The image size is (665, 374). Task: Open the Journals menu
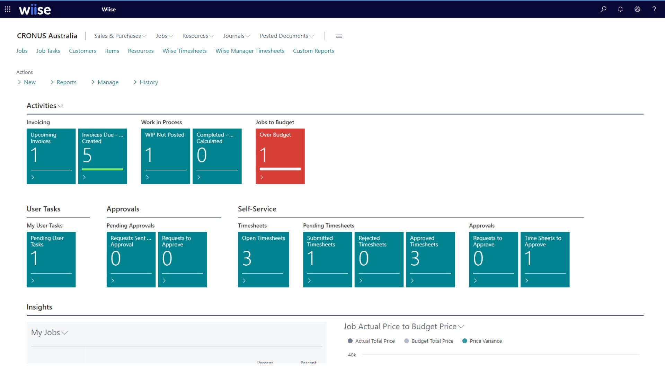click(x=236, y=36)
